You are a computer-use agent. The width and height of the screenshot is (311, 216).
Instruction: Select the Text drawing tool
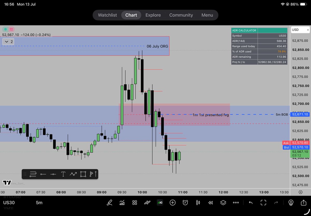[x=63, y=174]
